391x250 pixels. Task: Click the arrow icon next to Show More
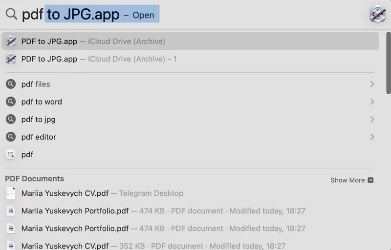370,180
